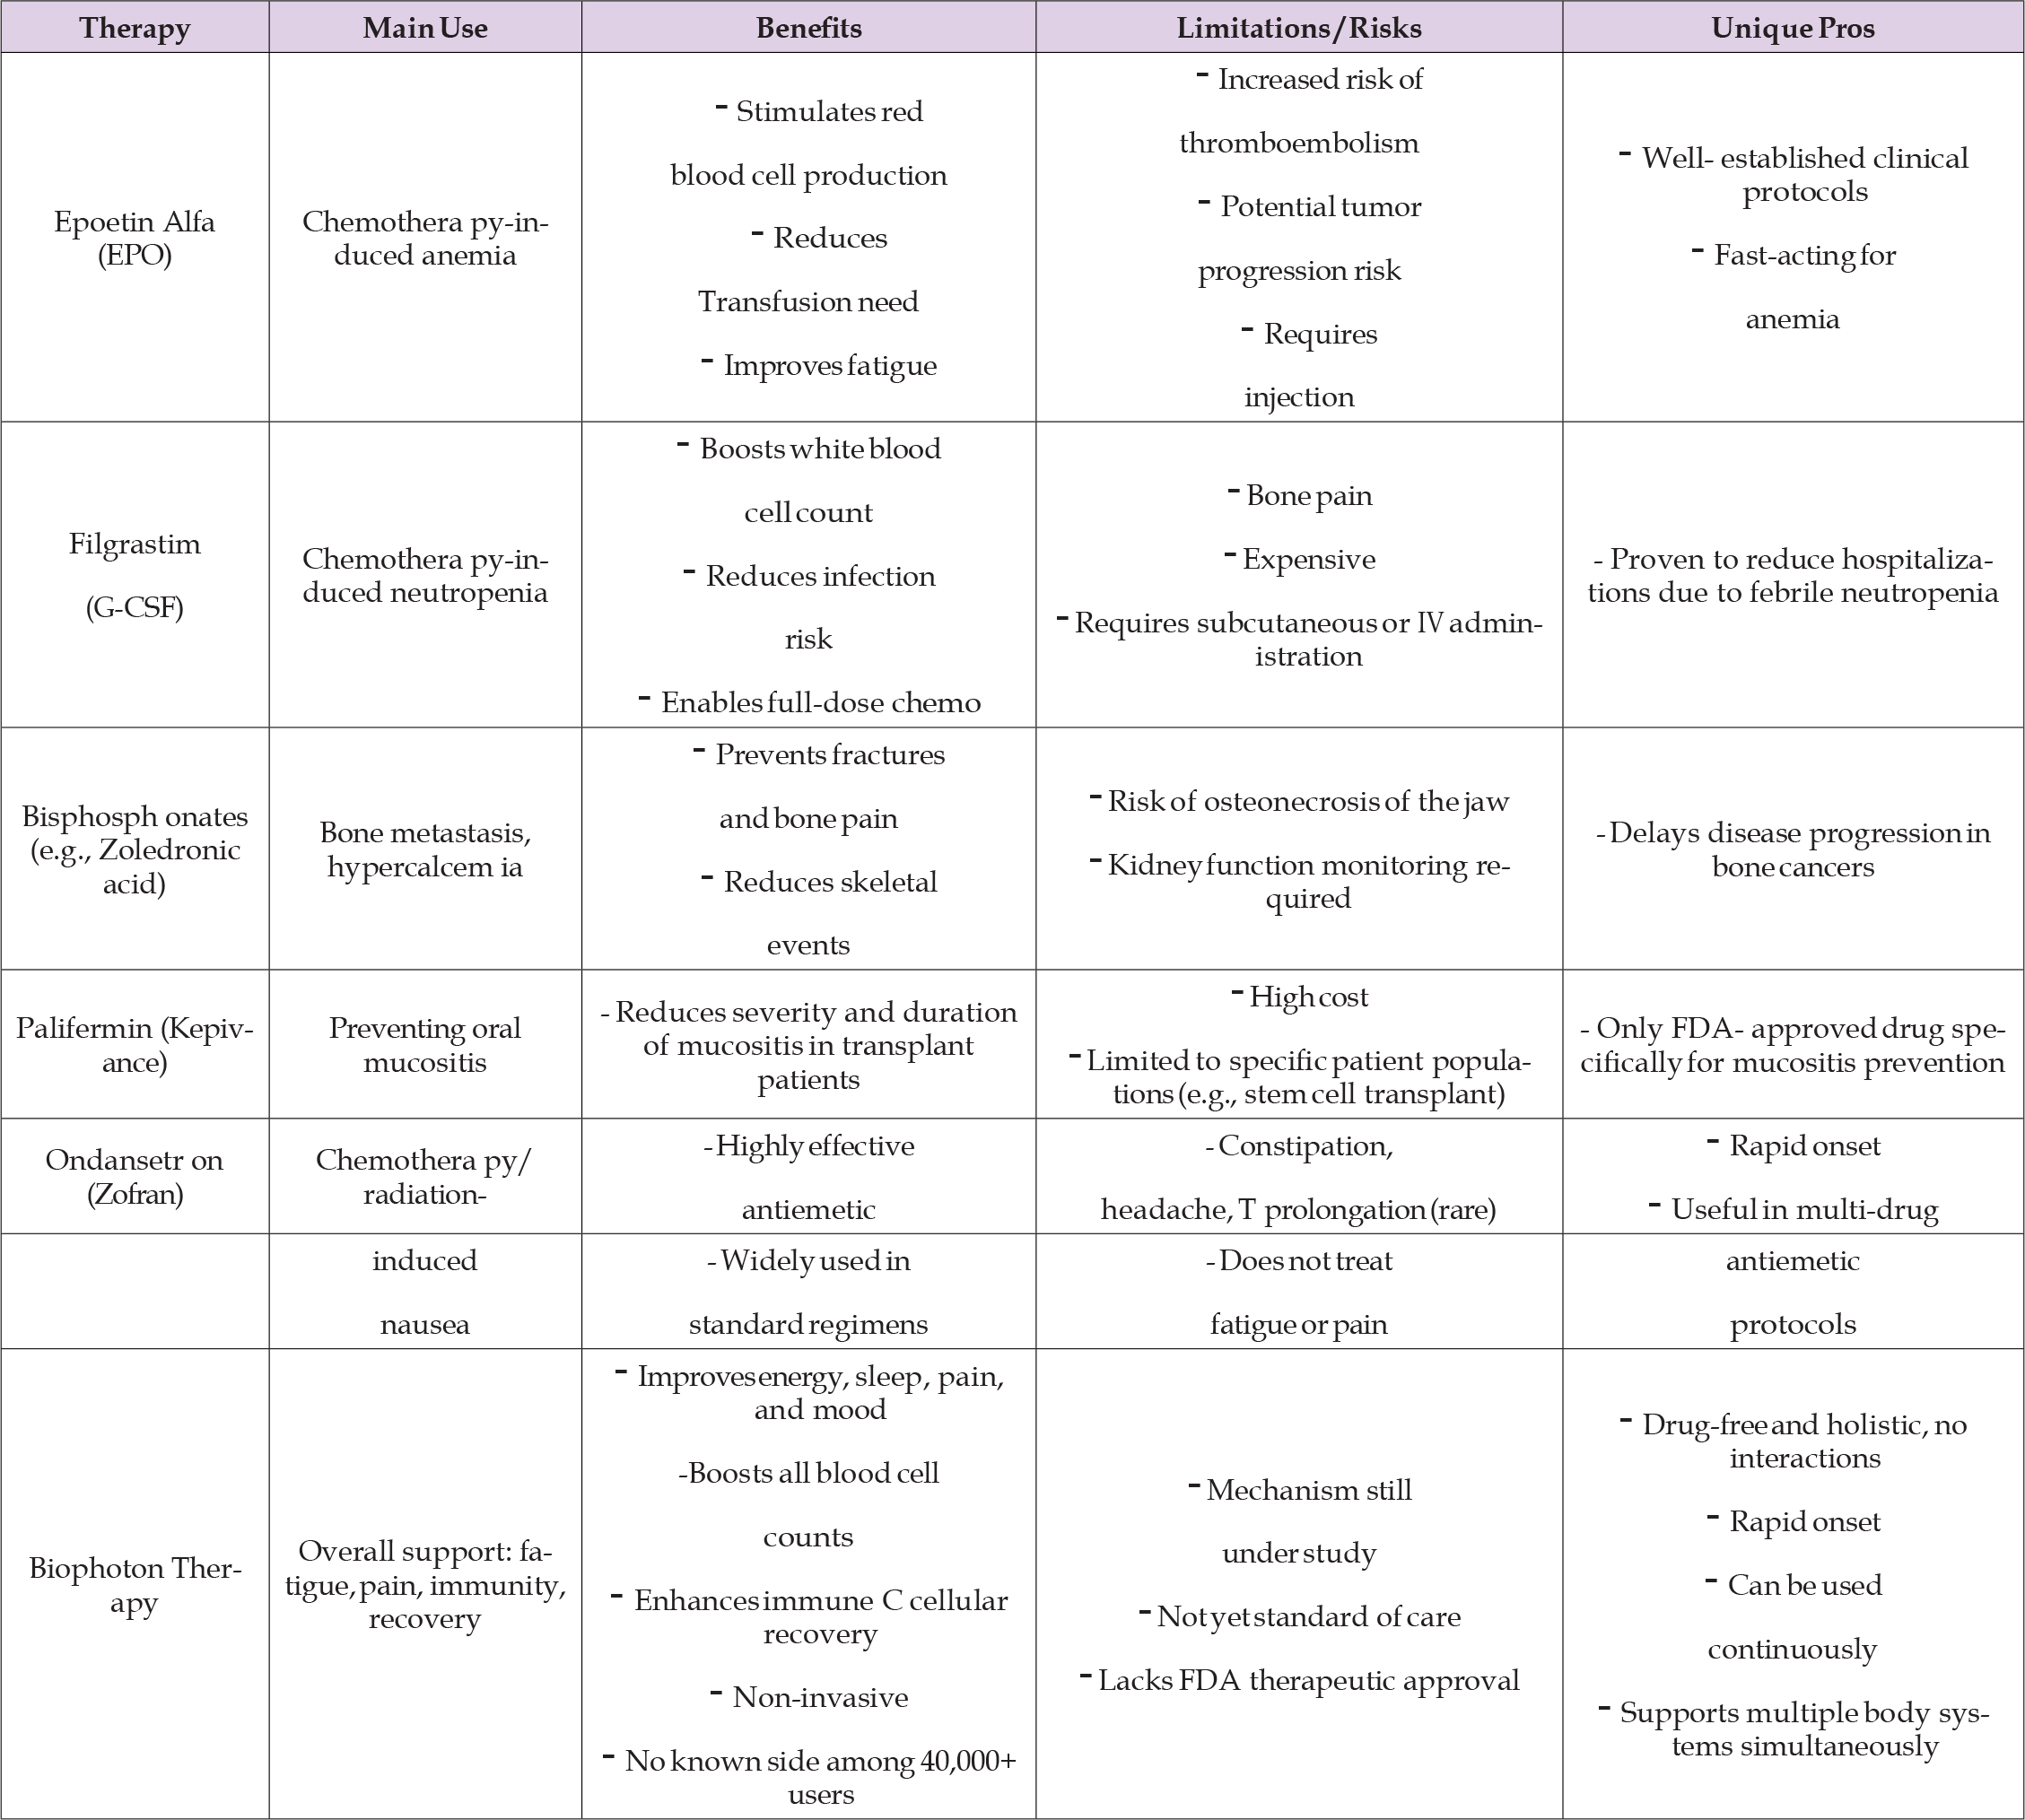Image resolution: width=2025 pixels, height=1820 pixels.
Task: Select the Filgrastim (G-CSF) therapy cell
Action: [134, 575]
